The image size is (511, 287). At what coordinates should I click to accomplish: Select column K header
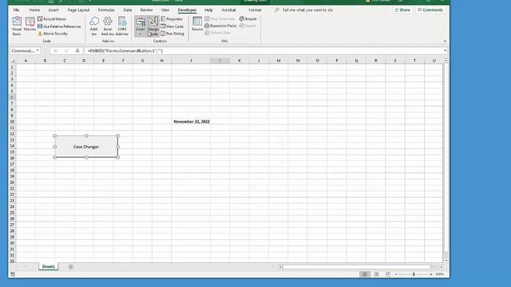pyautogui.click(x=240, y=61)
